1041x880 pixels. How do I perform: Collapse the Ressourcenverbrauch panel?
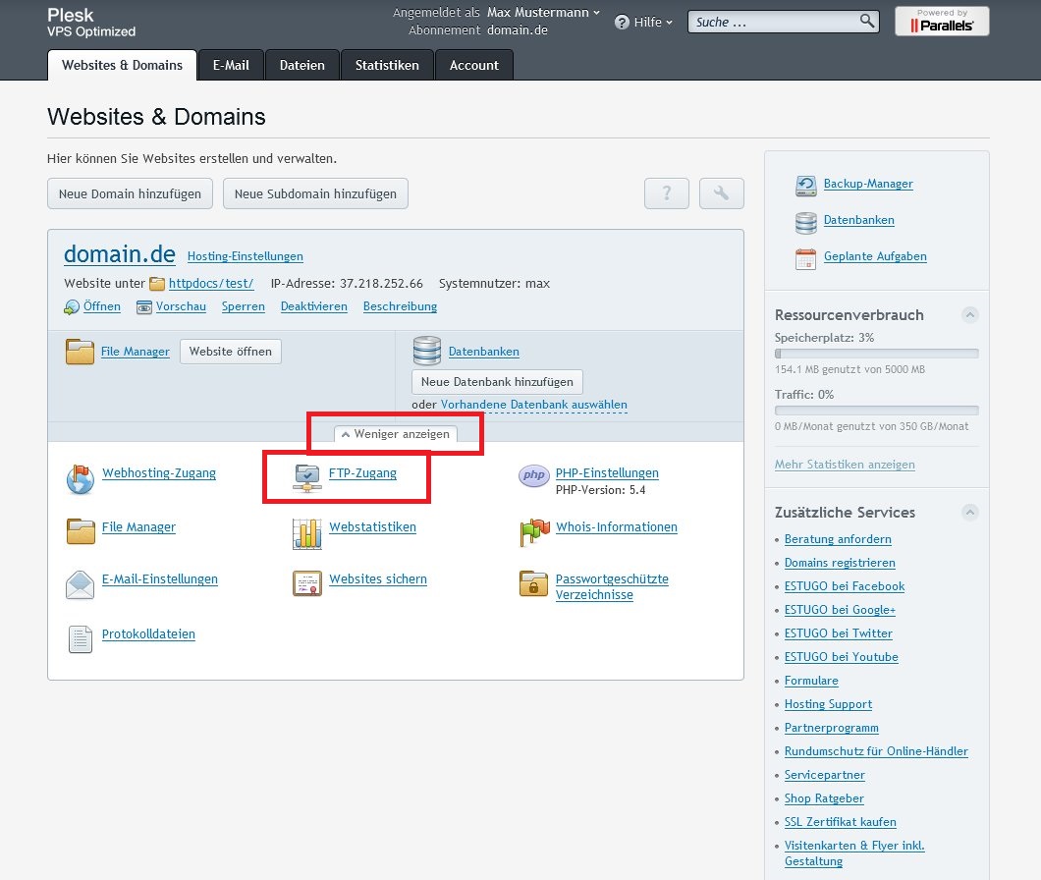coord(969,315)
